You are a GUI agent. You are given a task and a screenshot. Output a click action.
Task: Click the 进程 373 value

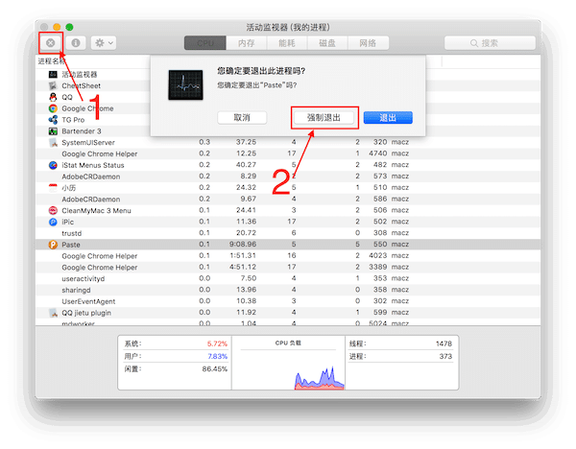coord(445,356)
